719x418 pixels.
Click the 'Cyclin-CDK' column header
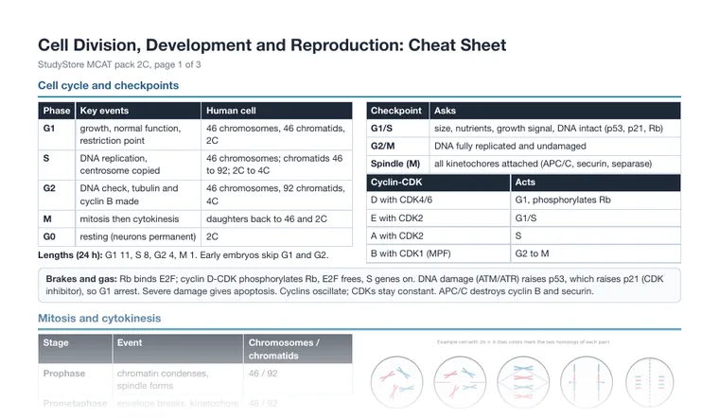[438, 183]
